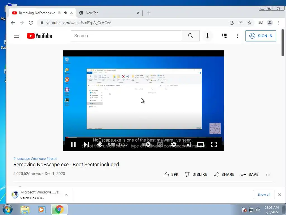Image resolution: width=286 pixels, height=215 pixels.
Task: Share this page icon
Action: click(x=240, y=23)
